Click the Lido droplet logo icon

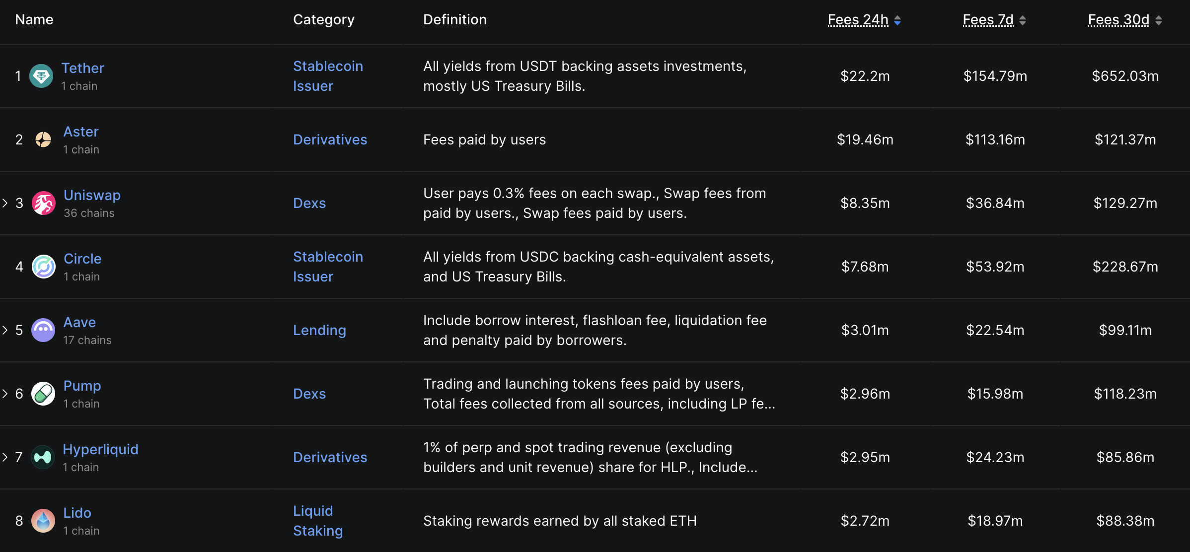click(x=43, y=521)
